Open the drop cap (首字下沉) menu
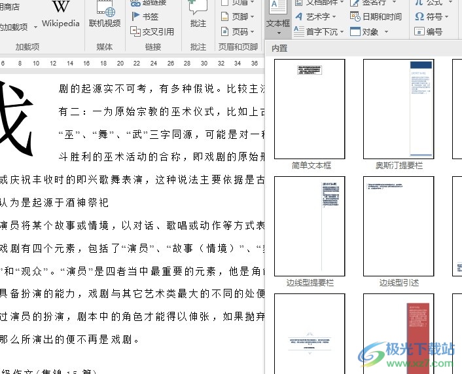The image size is (462, 374). click(x=319, y=31)
